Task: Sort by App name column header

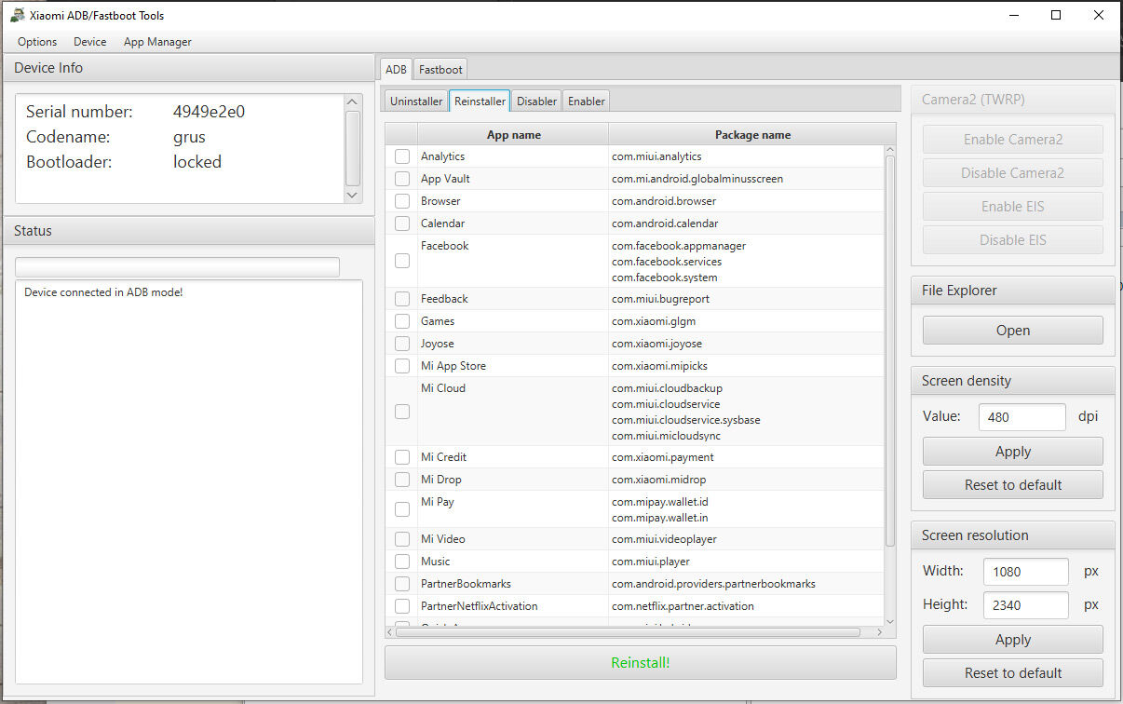Action: point(513,135)
